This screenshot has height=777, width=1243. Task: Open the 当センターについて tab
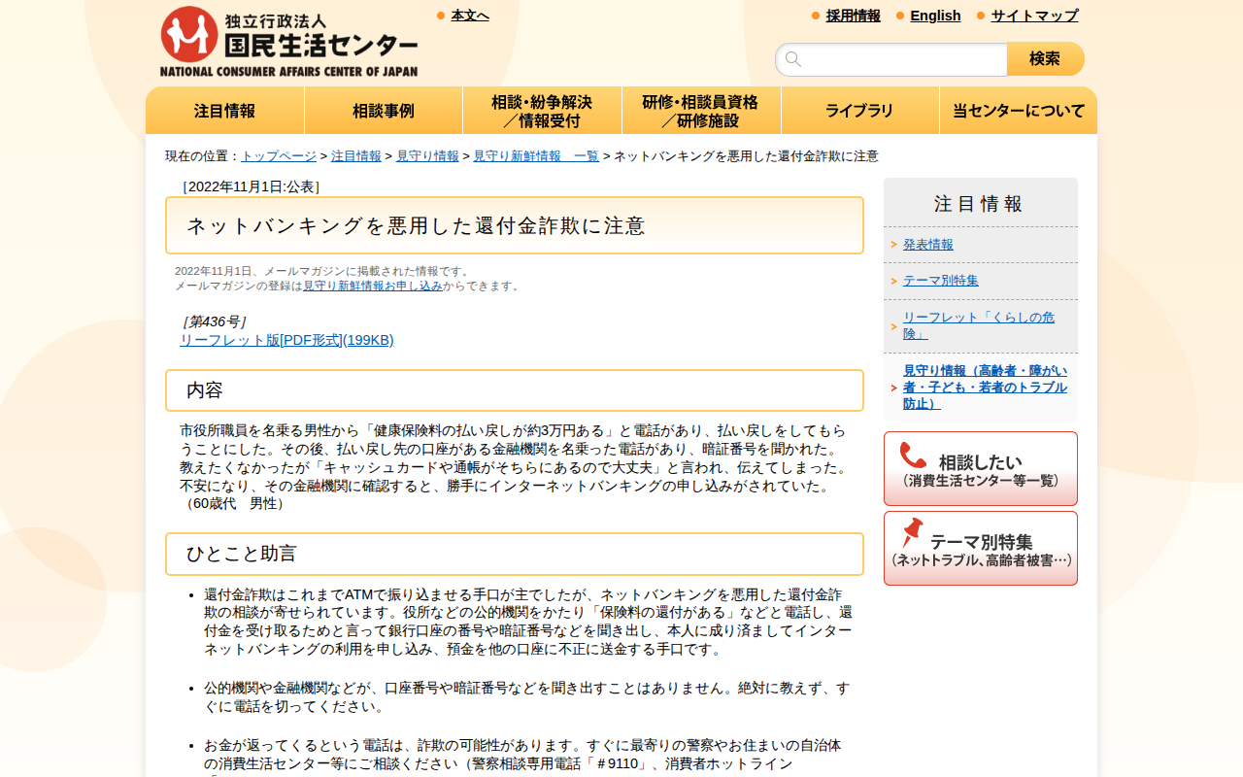click(x=1018, y=110)
